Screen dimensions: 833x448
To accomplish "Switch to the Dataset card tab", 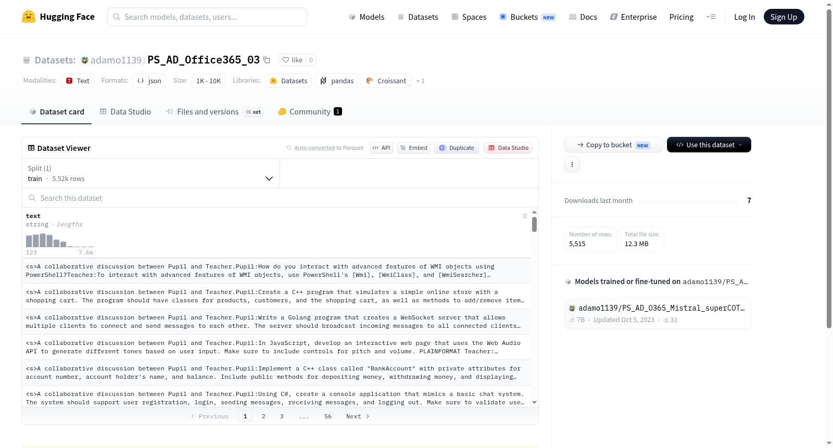I will (x=57, y=111).
